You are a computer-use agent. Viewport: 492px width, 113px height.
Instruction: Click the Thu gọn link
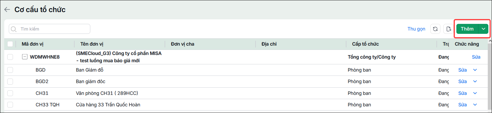coord(416,29)
